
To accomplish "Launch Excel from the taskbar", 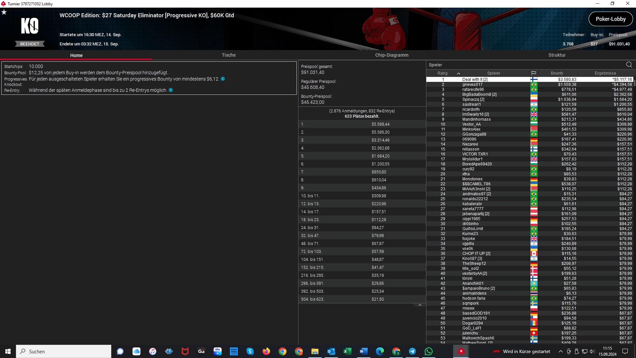I will [x=347, y=351].
